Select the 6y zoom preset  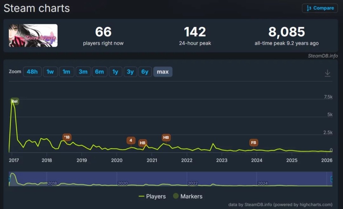pyautogui.click(x=145, y=72)
